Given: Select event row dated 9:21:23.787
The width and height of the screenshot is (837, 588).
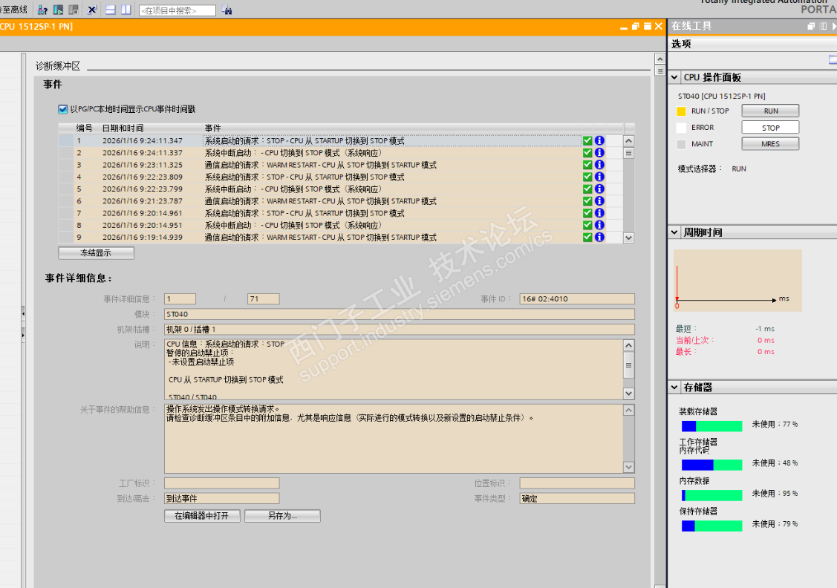Looking at the screenshot, I should (x=340, y=200).
